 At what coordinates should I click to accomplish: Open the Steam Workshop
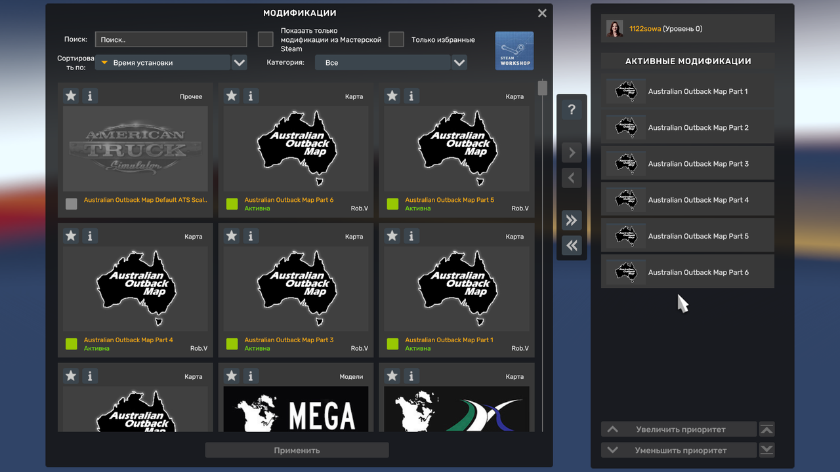tap(514, 50)
